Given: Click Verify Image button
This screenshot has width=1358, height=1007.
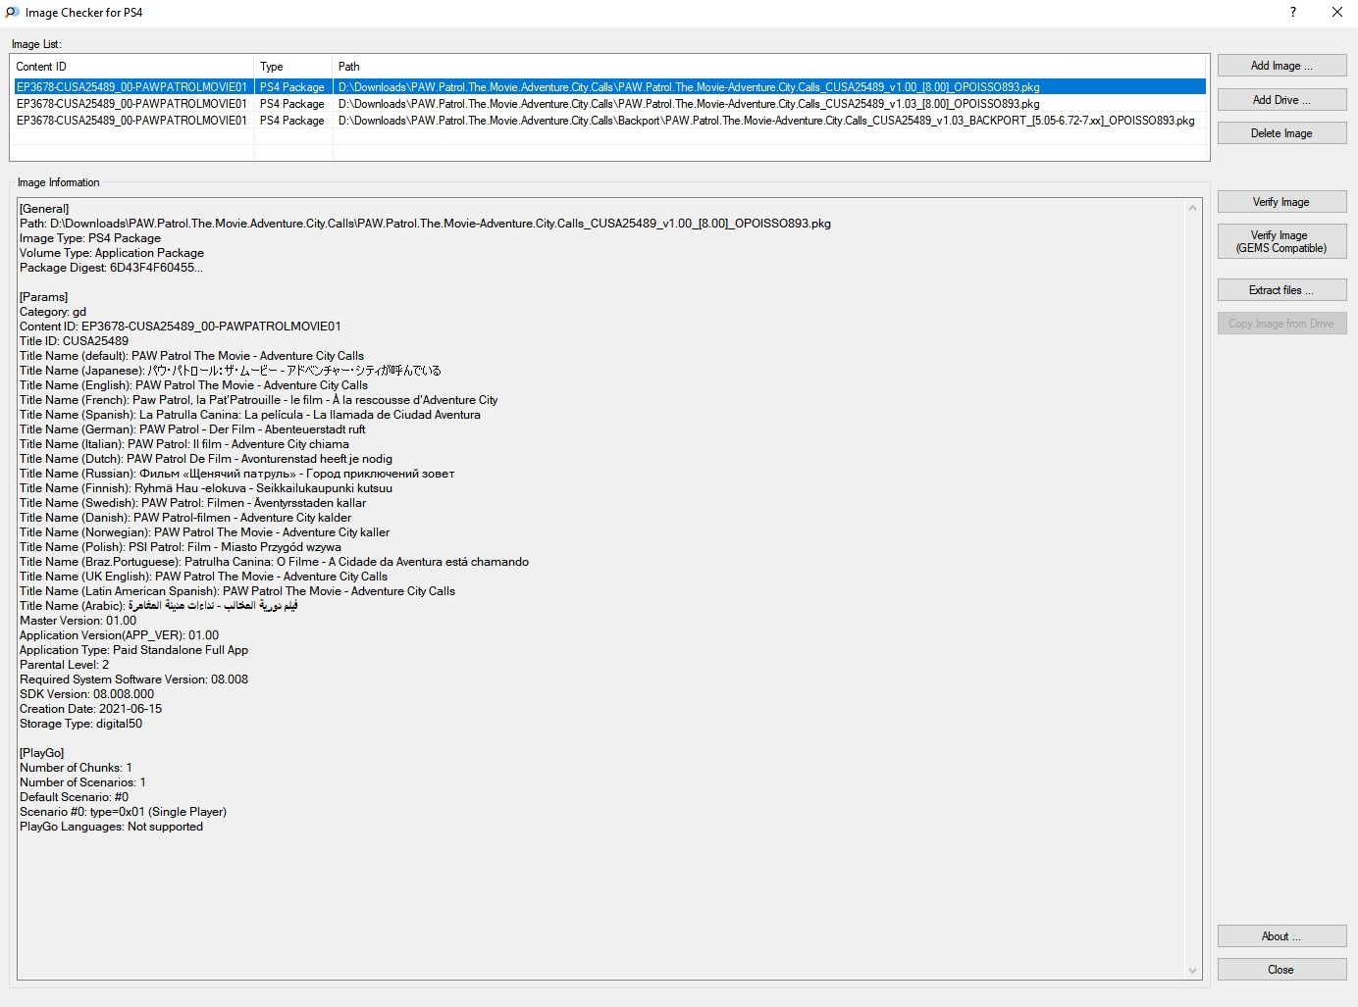Looking at the screenshot, I should [x=1281, y=202].
